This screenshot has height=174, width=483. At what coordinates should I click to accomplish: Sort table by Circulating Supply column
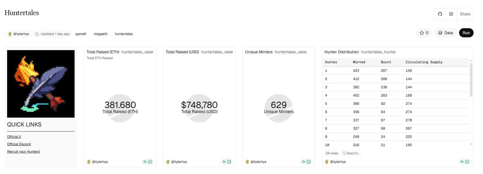coord(424,62)
